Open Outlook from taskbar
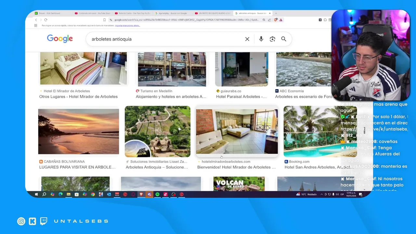416x234 pixels. (x=109, y=194)
